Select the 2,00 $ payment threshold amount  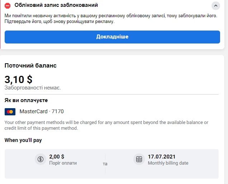(57, 157)
